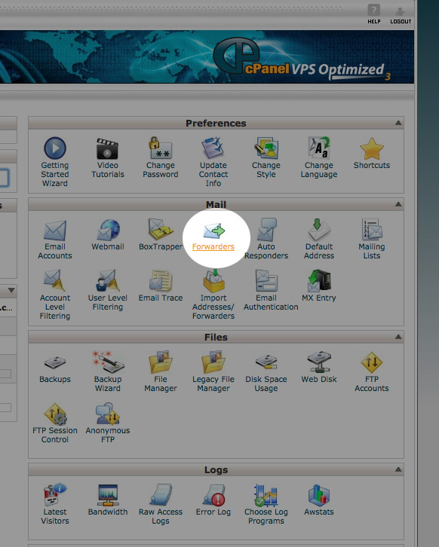Screen dimensions: 439x547
Task: Open Raw Access Logs icon
Action: point(161,495)
